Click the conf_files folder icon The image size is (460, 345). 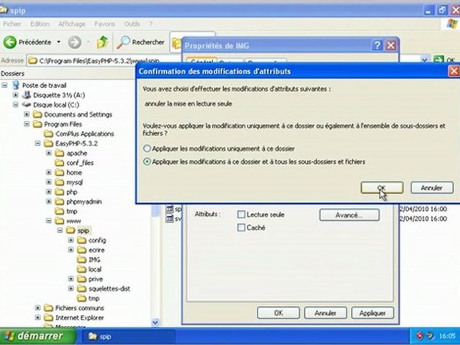pyautogui.click(x=59, y=162)
